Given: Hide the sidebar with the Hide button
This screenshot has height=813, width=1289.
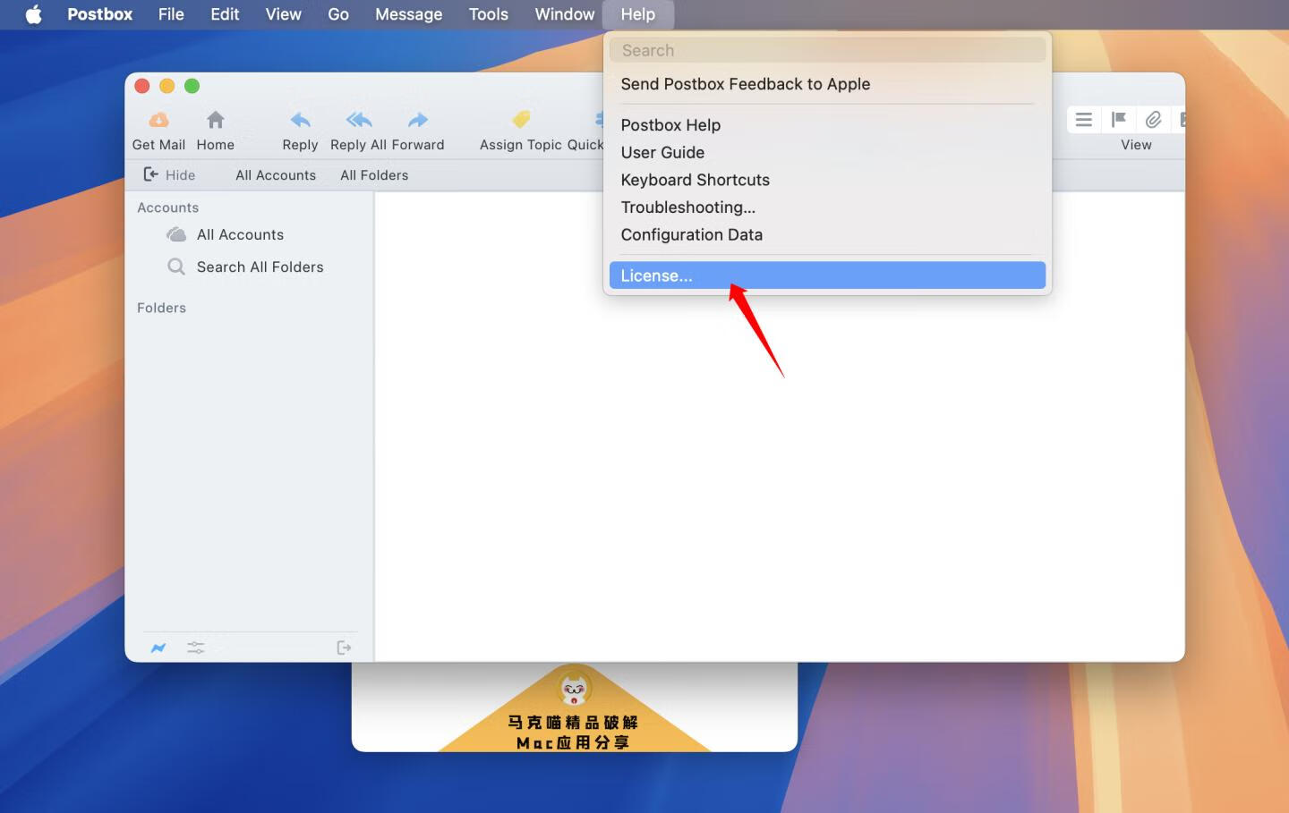Looking at the screenshot, I should pyautogui.click(x=169, y=175).
